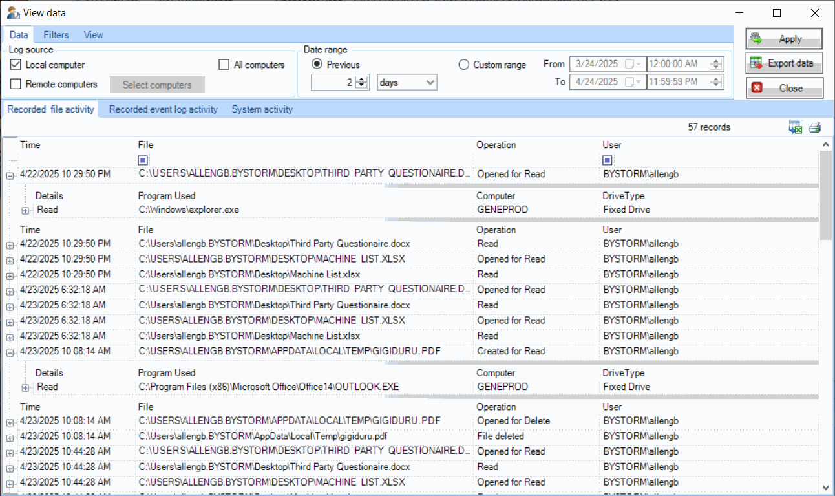This screenshot has width=835, height=496.
Task: Click the OUTLOOK.EXE program path cell
Action: point(268,387)
